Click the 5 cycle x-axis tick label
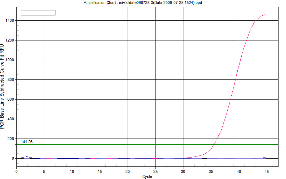The image size is (286, 179). pyautogui.click(x=44, y=171)
